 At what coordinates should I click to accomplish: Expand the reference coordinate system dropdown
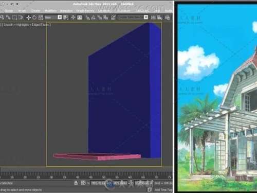tap(60, 17)
